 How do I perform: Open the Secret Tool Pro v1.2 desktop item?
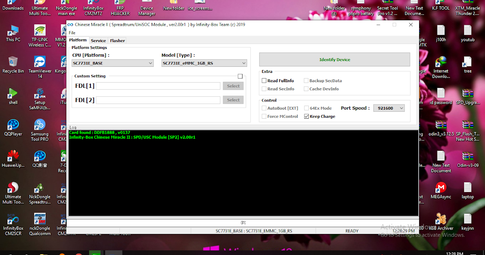coord(388,8)
